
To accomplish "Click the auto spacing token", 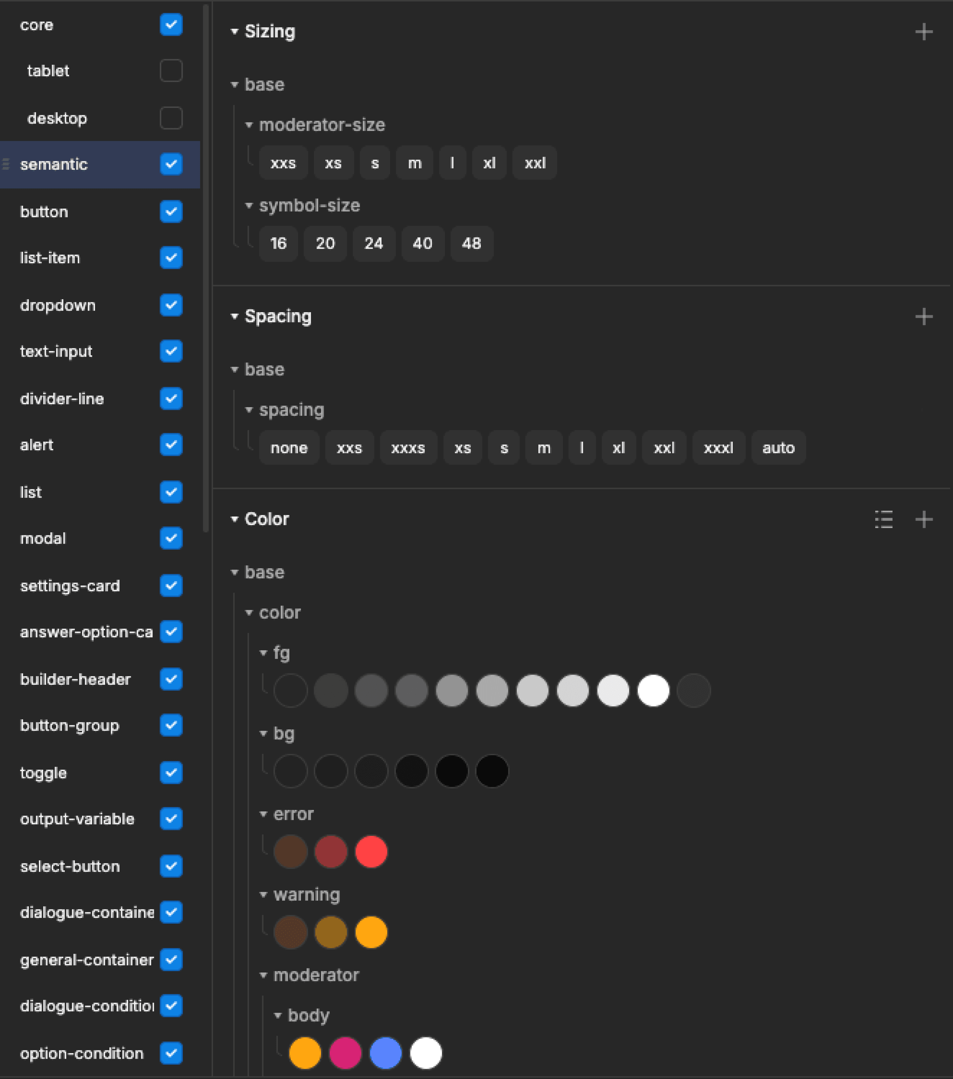I will point(778,448).
